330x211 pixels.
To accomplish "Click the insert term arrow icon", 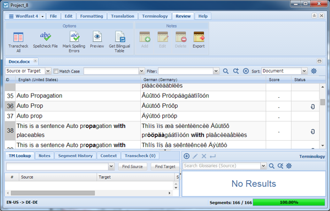I will [213, 156].
